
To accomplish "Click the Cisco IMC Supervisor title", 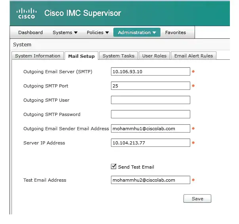I will tap(82, 13).
